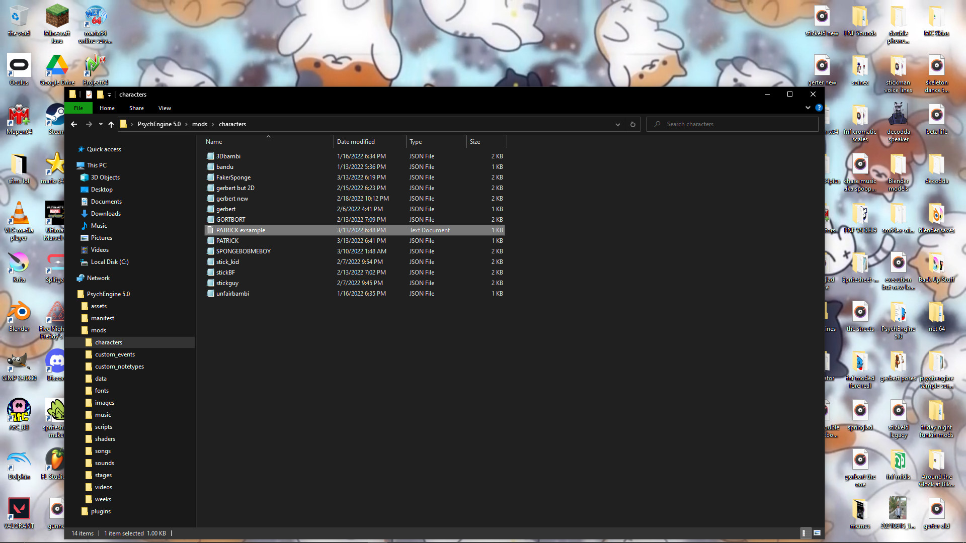Click the Back navigation arrow
This screenshot has width=966, height=543.
click(74, 124)
